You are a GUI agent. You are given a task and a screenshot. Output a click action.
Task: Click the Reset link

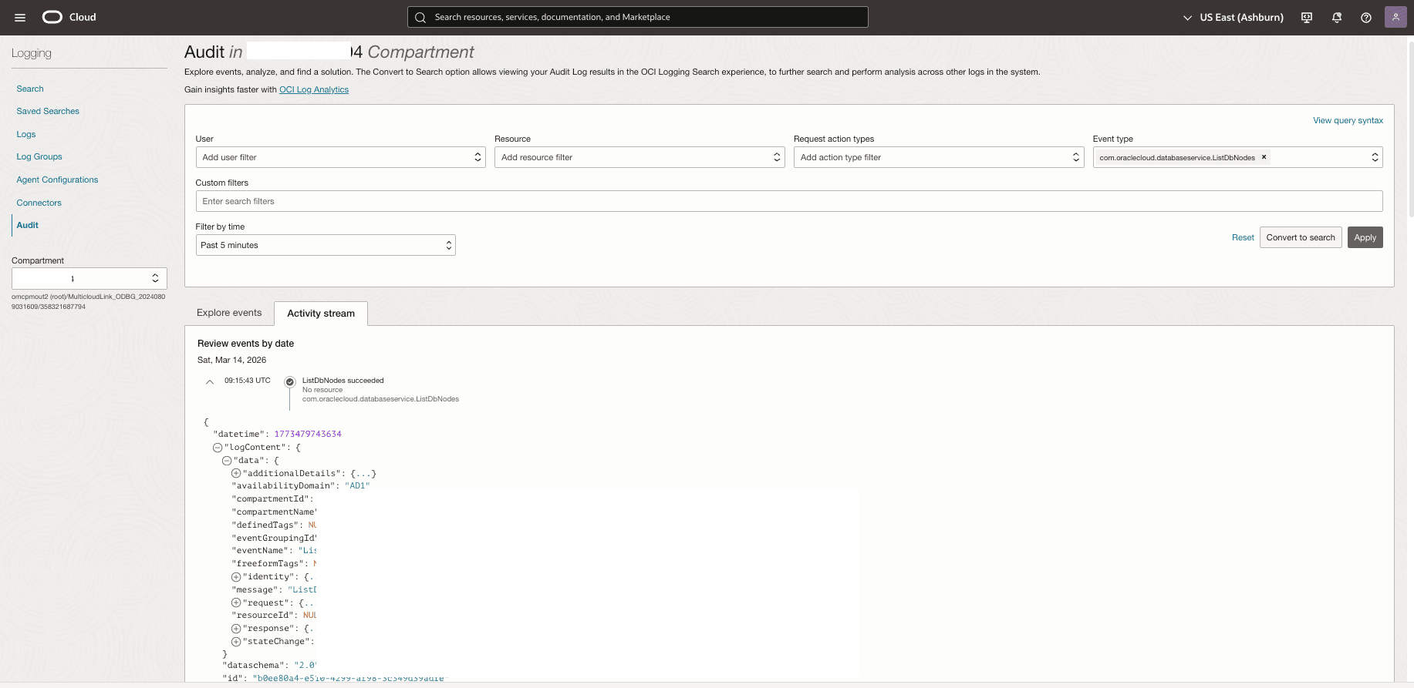pos(1243,237)
